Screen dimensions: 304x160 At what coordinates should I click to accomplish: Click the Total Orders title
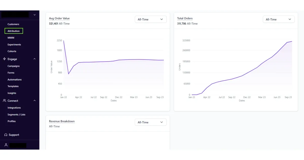click(x=185, y=18)
